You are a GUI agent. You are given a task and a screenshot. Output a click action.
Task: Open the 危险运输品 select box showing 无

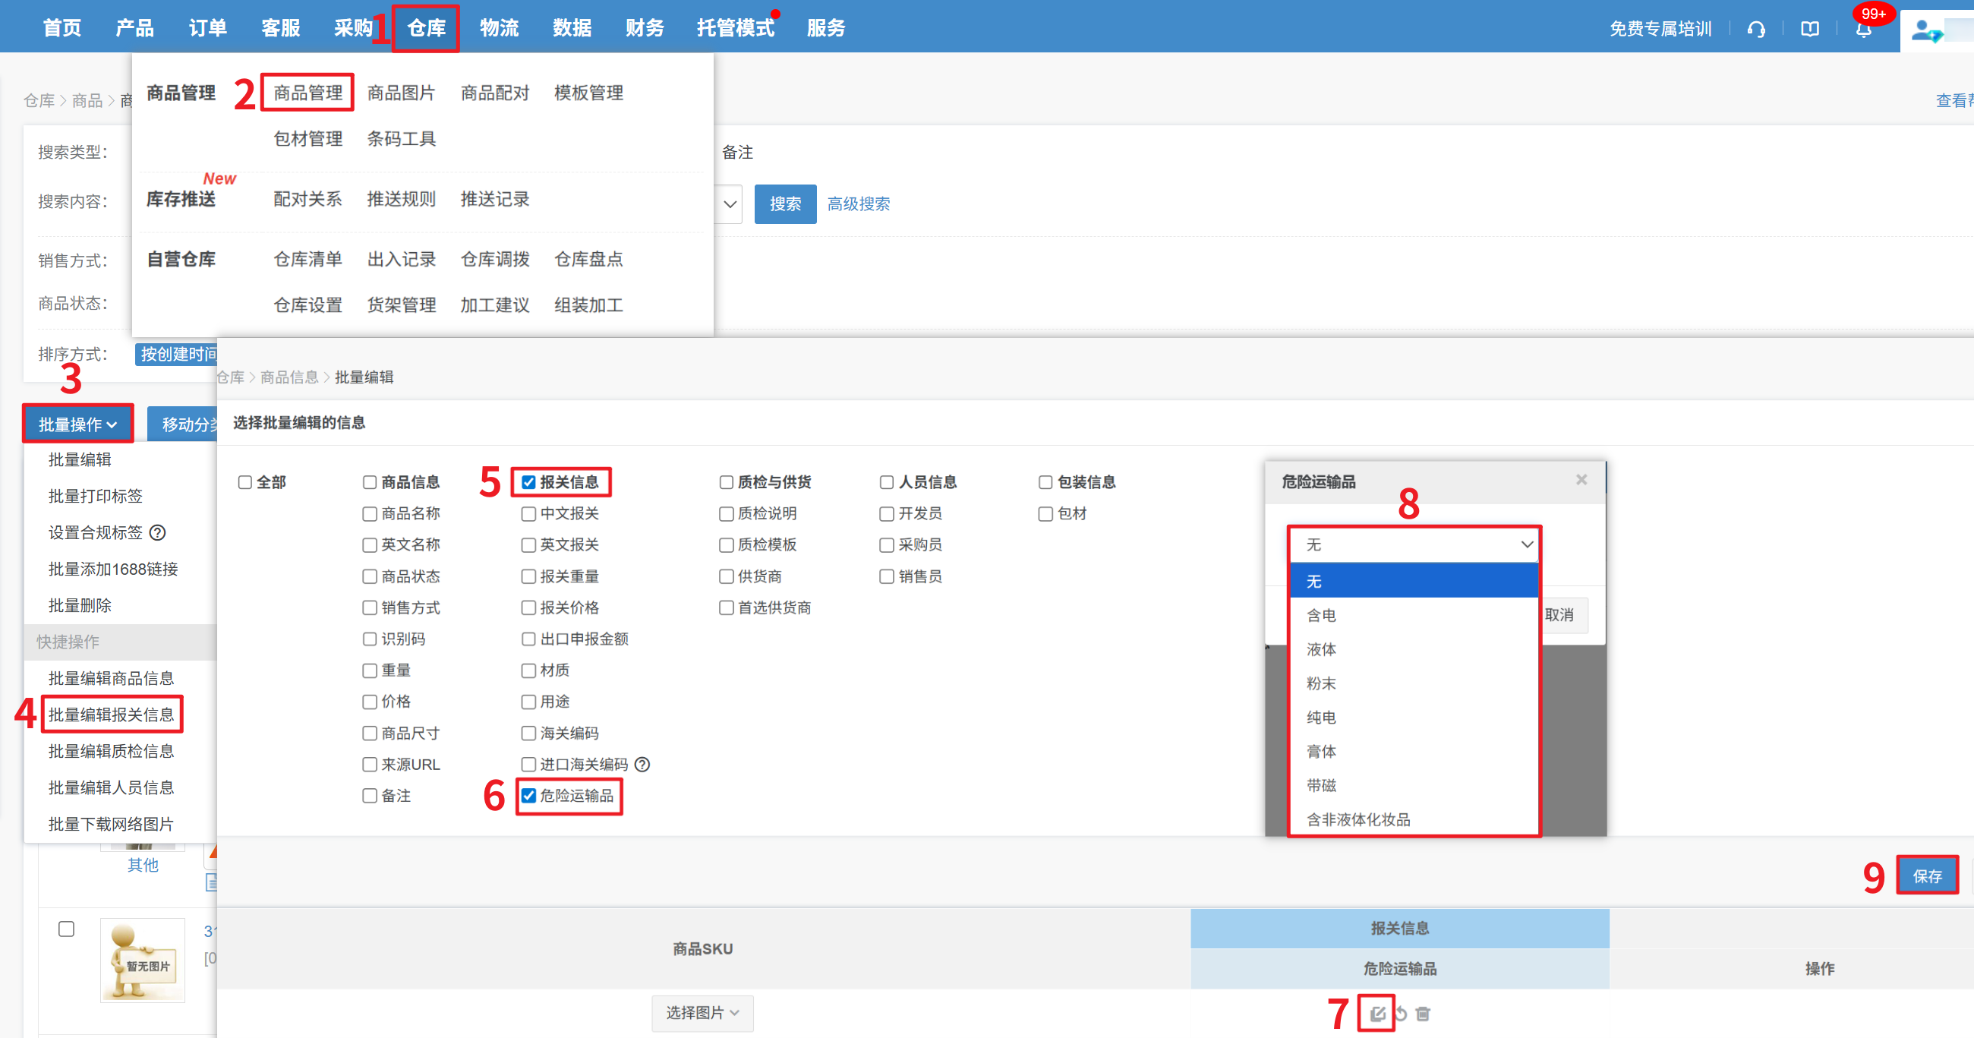point(1414,544)
